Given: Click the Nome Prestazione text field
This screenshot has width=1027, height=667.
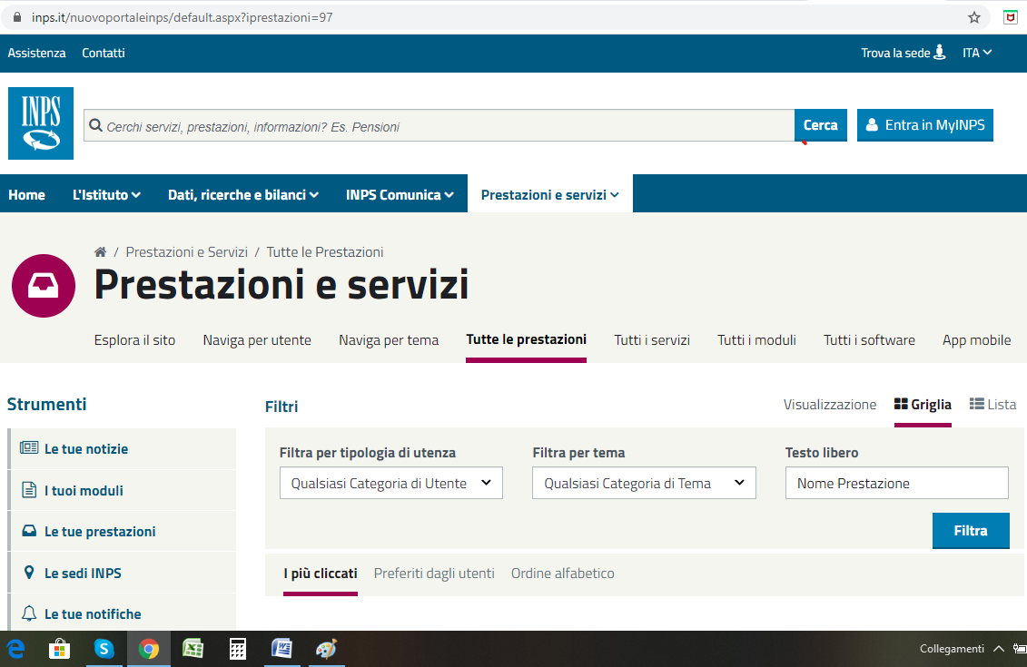Looking at the screenshot, I should (896, 484).
